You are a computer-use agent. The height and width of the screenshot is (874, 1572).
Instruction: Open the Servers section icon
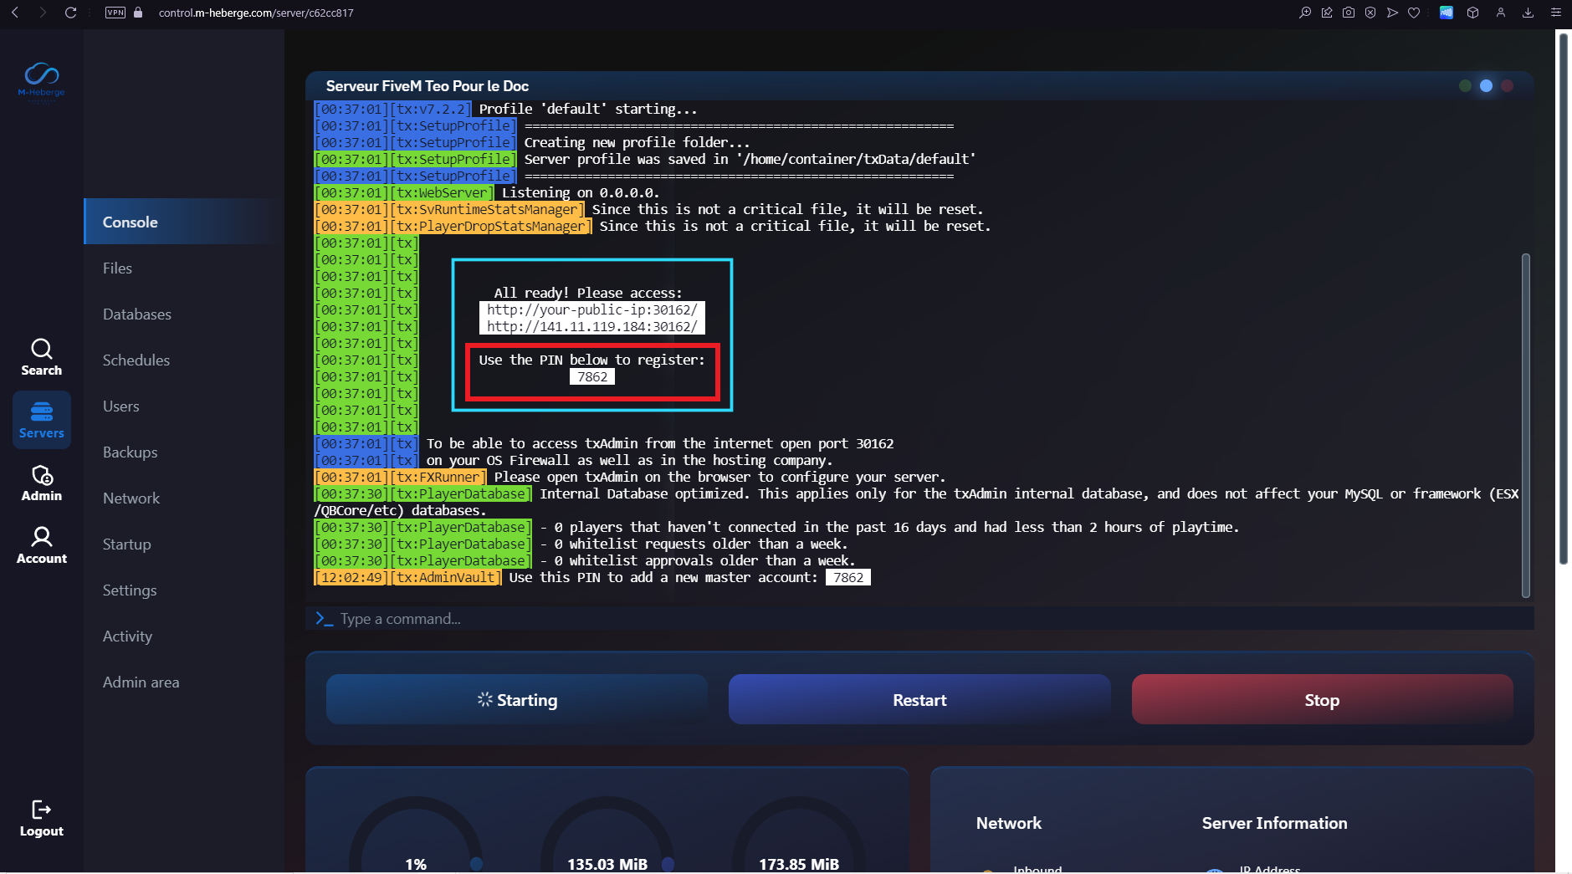pyautogui.click(x=41, y=420)
